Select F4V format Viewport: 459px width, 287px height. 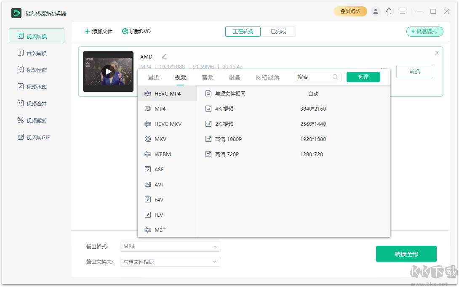coord(167,200)
